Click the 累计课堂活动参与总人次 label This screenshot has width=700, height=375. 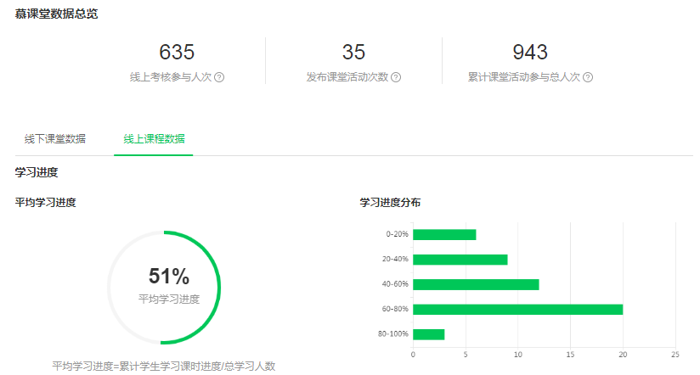click(x=524, y=77)
